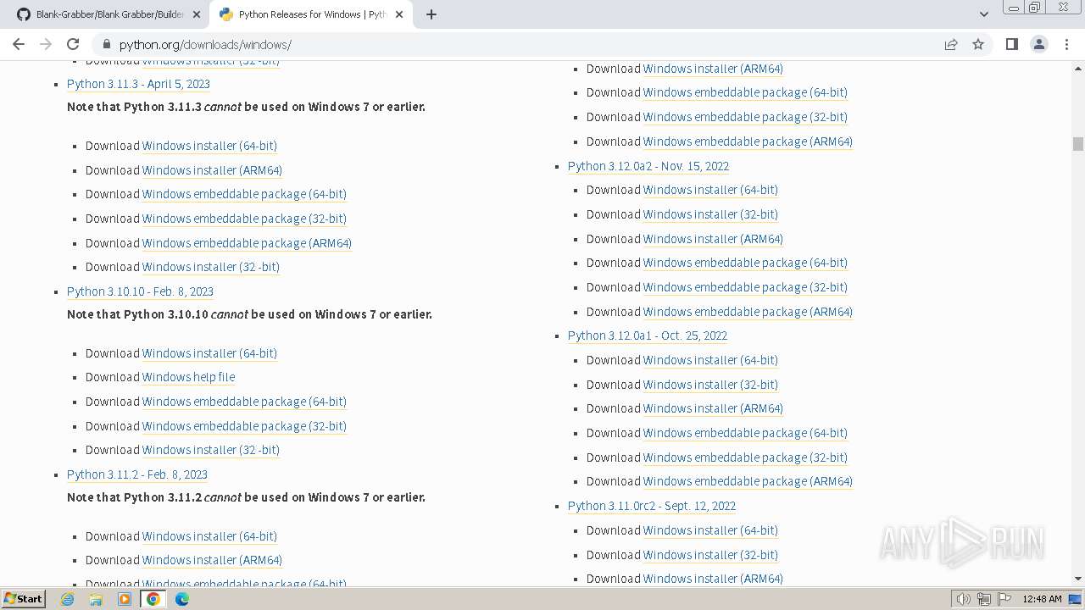Download 3.12.0a1 embeddable package (ARM64)
The height and width of the screenshot is (610, 1085).
[x=748, y=481]
